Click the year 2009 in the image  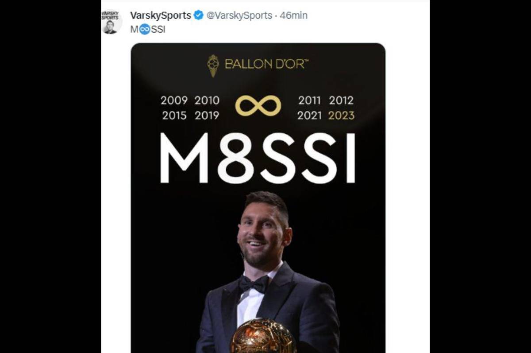click(175, 101)
